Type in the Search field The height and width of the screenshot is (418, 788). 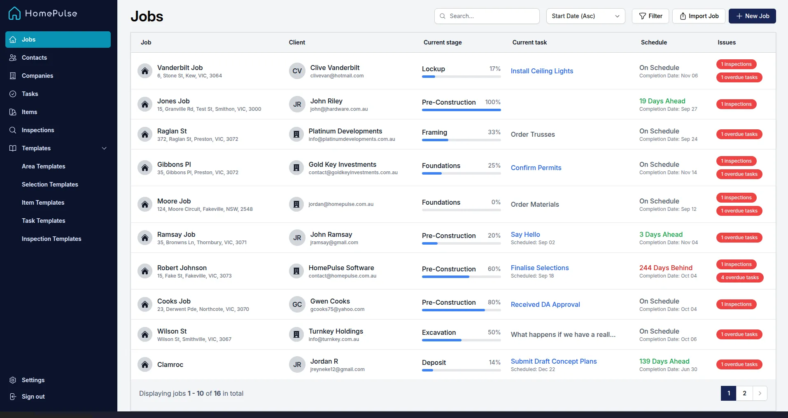[487, 16]
